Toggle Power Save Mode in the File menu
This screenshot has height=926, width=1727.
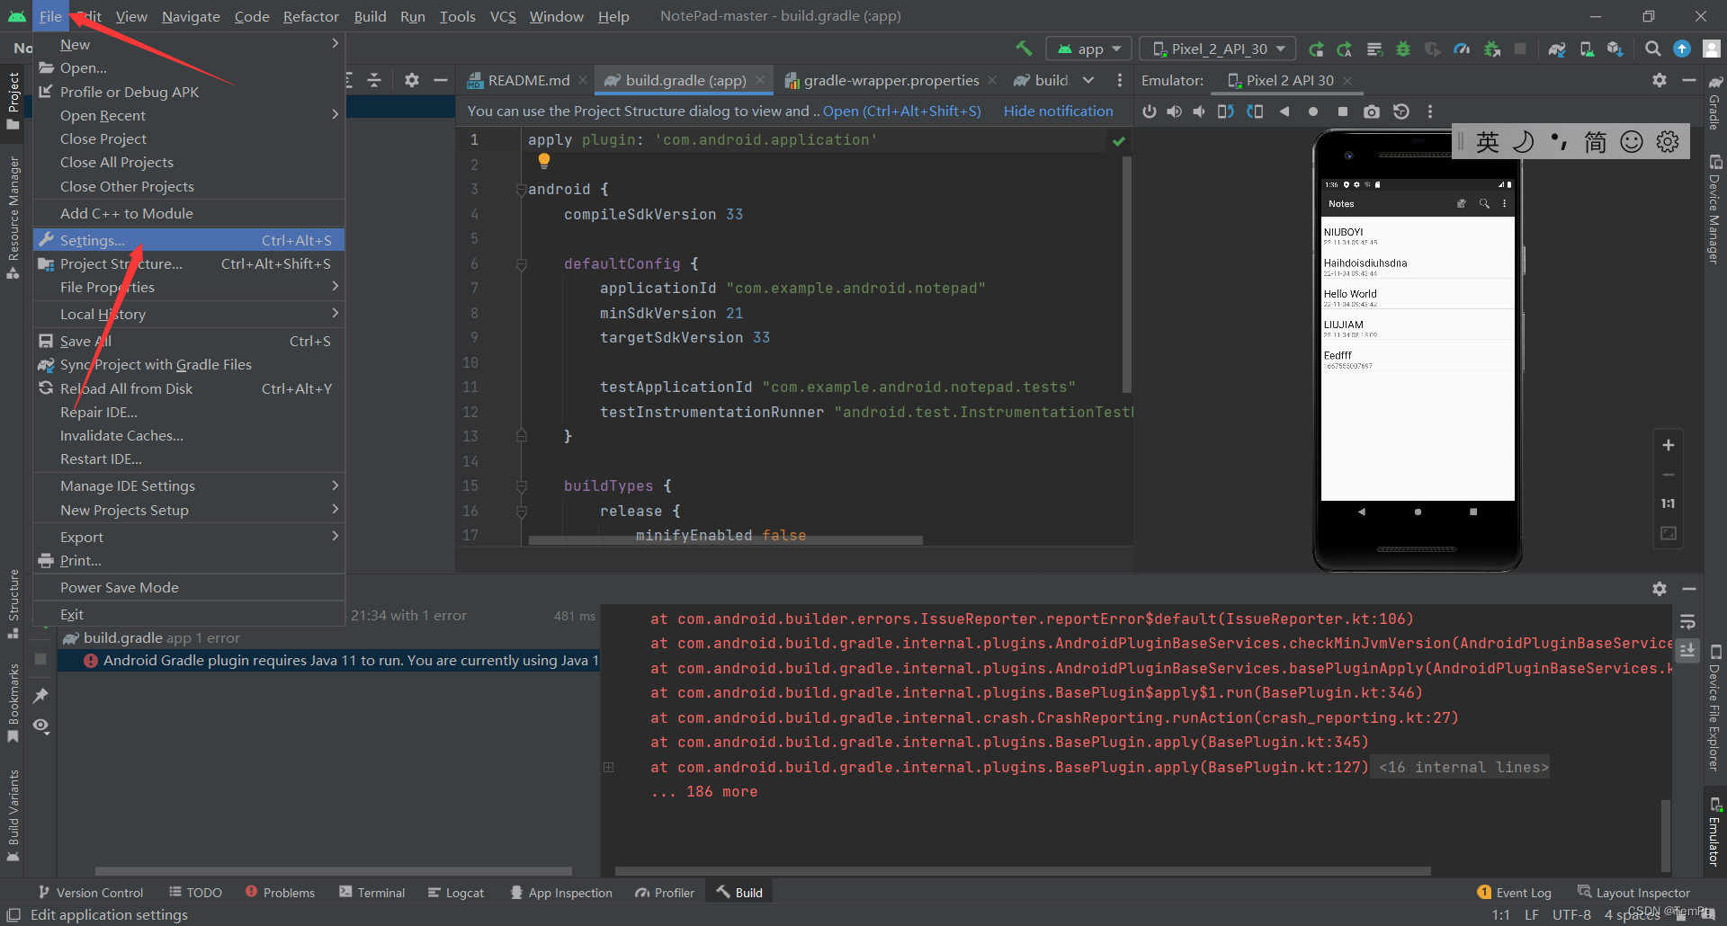tap(118, 587)
